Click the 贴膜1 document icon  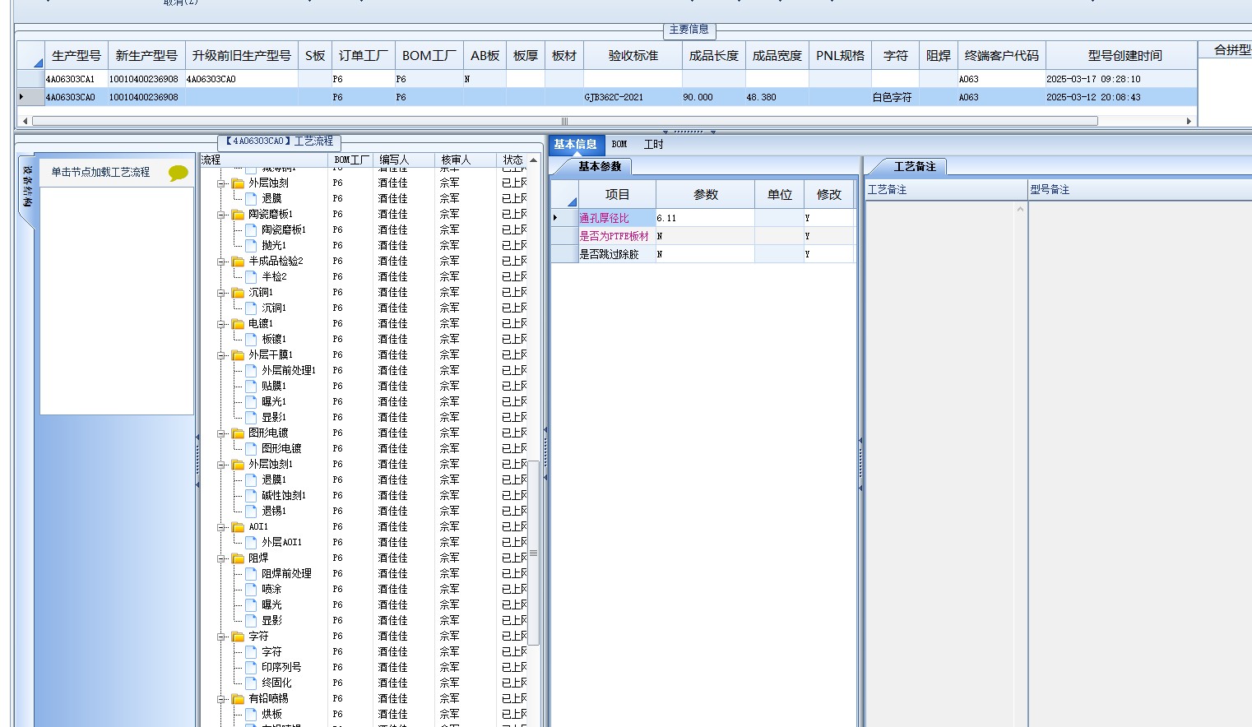click(252, 386)
